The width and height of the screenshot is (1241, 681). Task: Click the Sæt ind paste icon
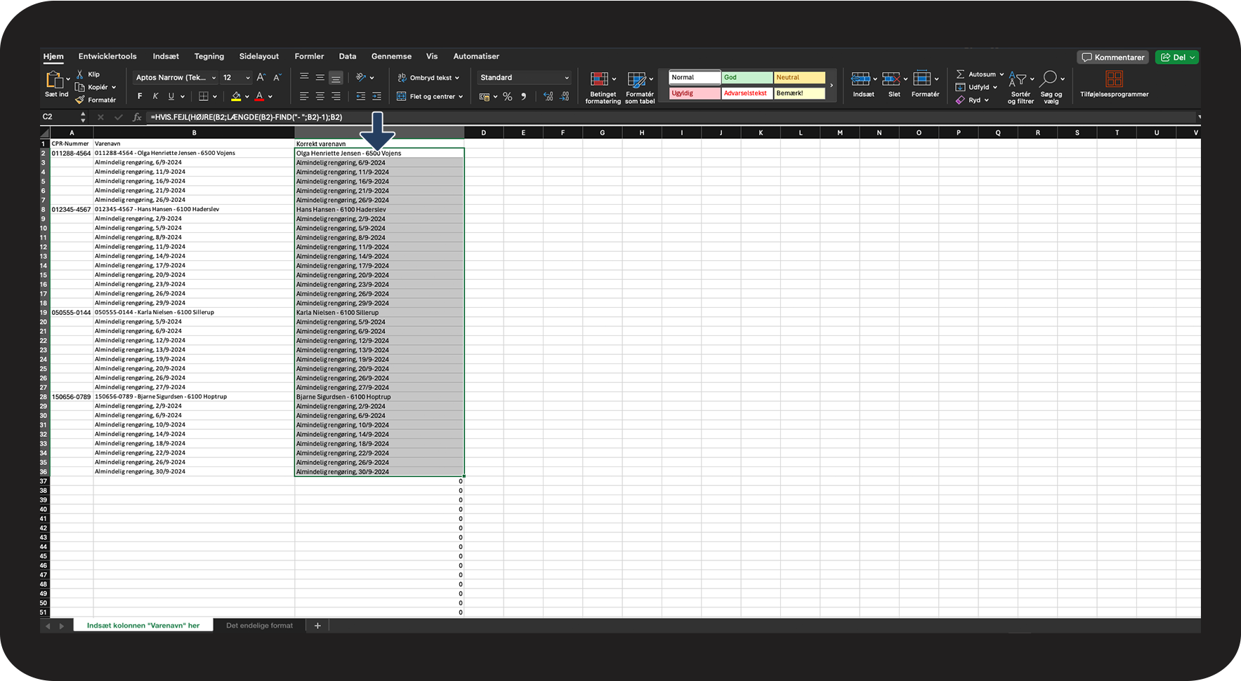(x=54, y=80)
